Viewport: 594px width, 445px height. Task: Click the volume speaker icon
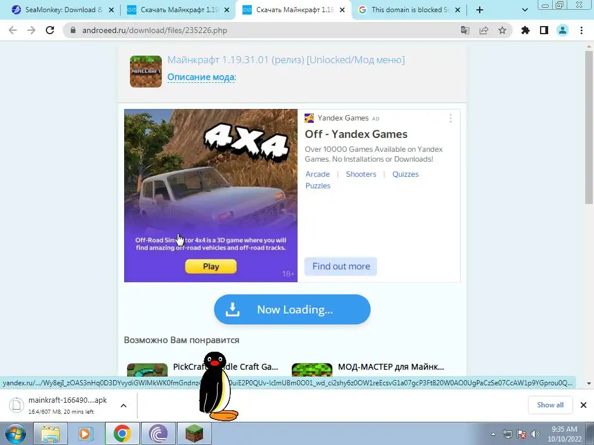535,434
